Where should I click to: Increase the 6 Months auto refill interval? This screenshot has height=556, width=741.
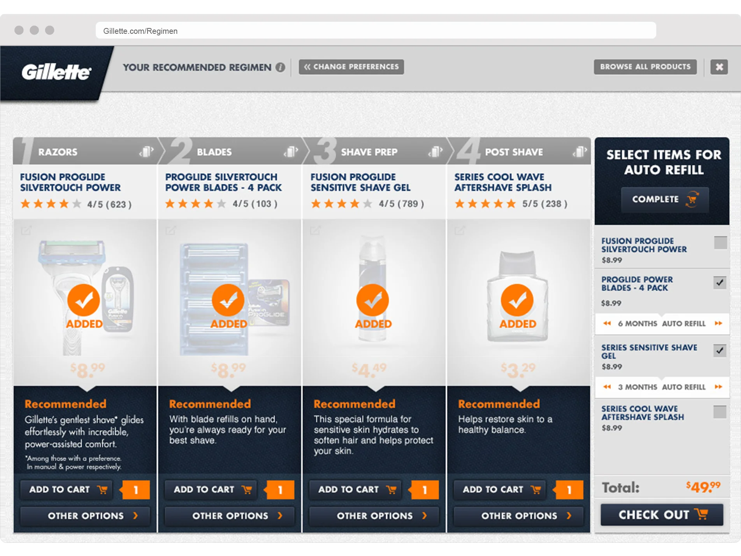coord(718,323)
